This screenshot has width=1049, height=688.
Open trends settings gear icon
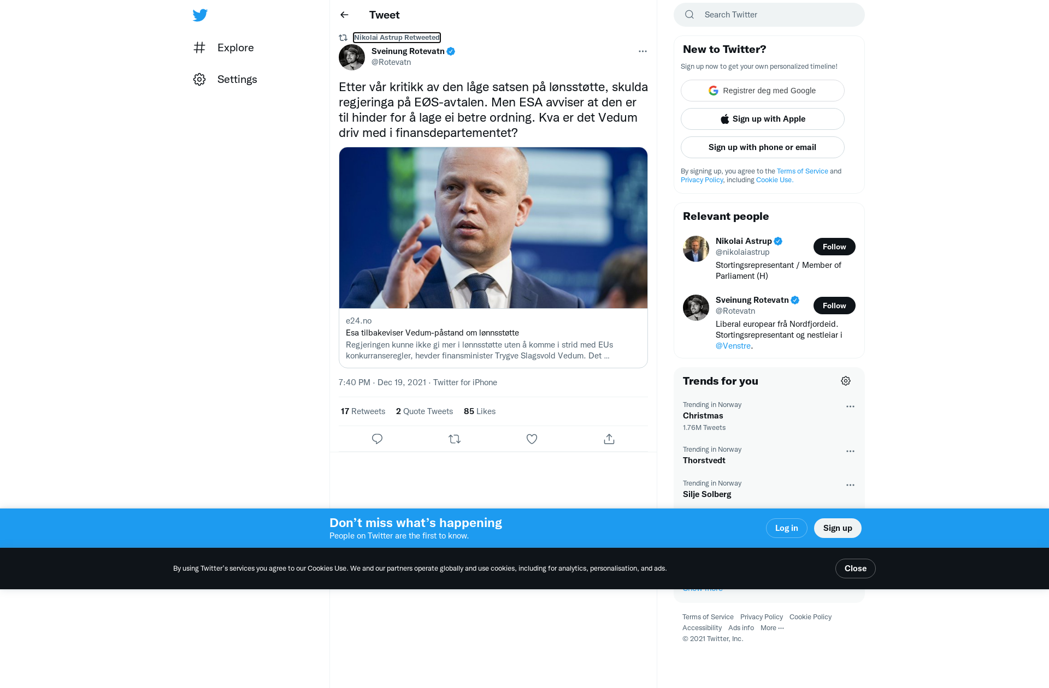coord(846,381)
